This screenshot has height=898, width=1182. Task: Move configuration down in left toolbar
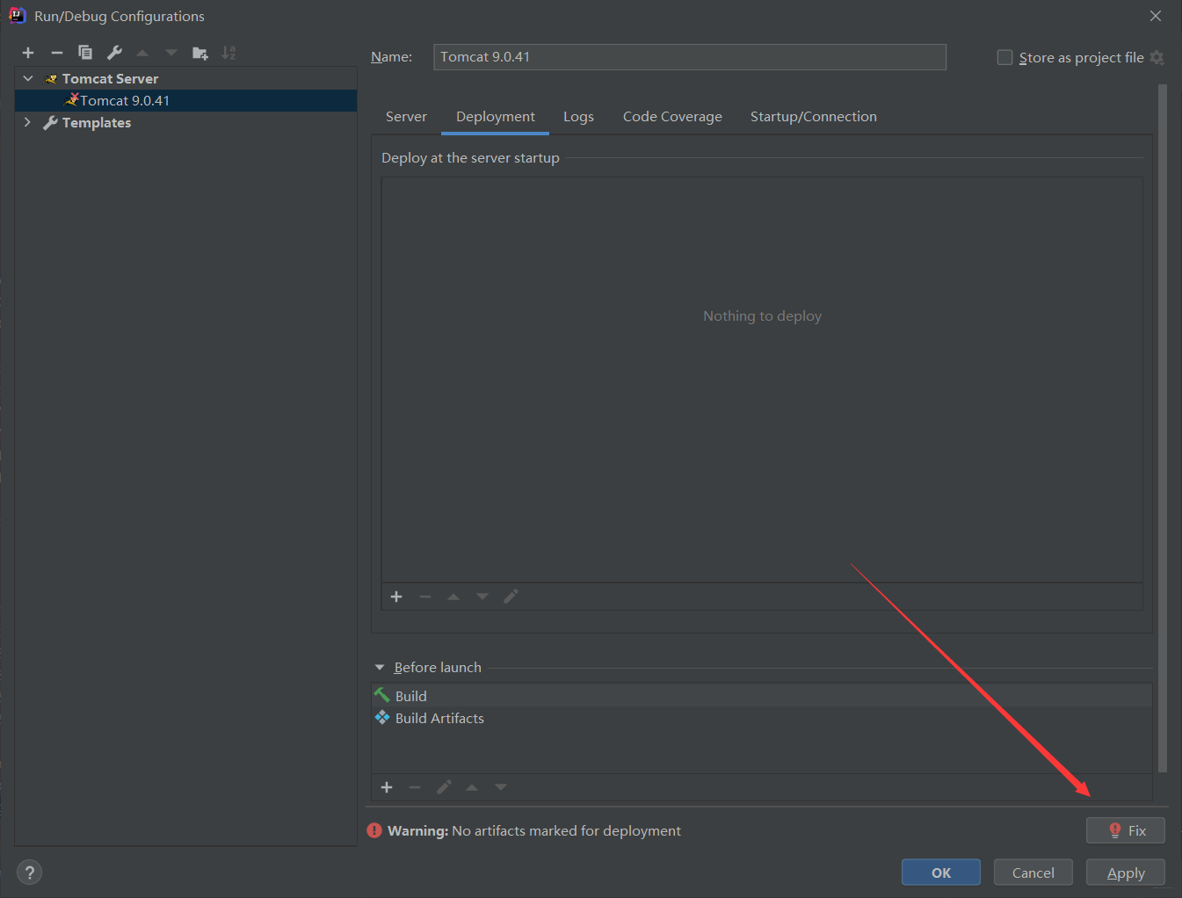click(x=171, y=53)
